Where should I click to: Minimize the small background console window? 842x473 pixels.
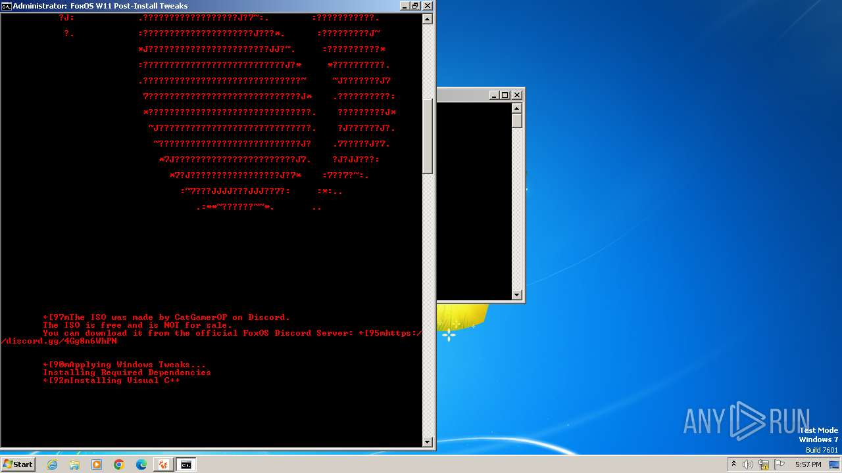tap(493, 95)
